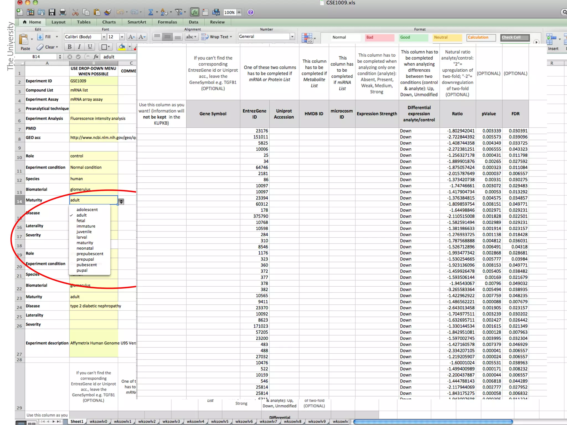567x425 pixels.
Task: Toggle Underline formatting
Action: click(x=90, y=47)
